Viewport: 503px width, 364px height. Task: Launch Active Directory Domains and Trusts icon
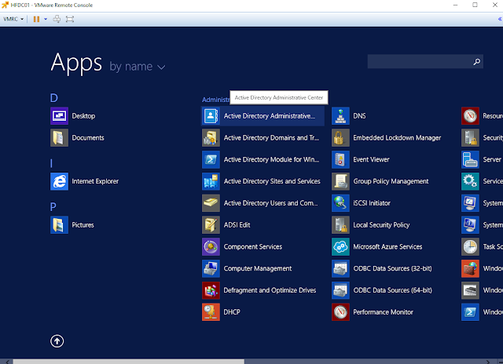click(x=211, y=137)
